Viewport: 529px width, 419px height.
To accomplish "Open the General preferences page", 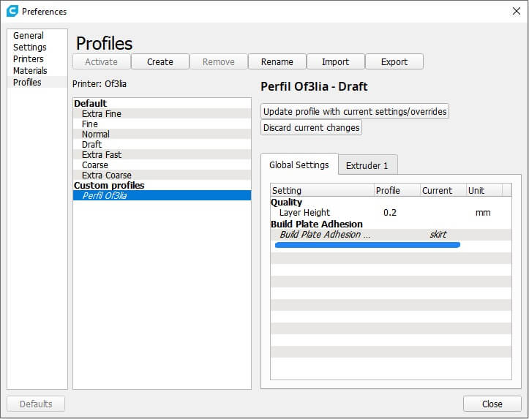I will click(29, 35).
